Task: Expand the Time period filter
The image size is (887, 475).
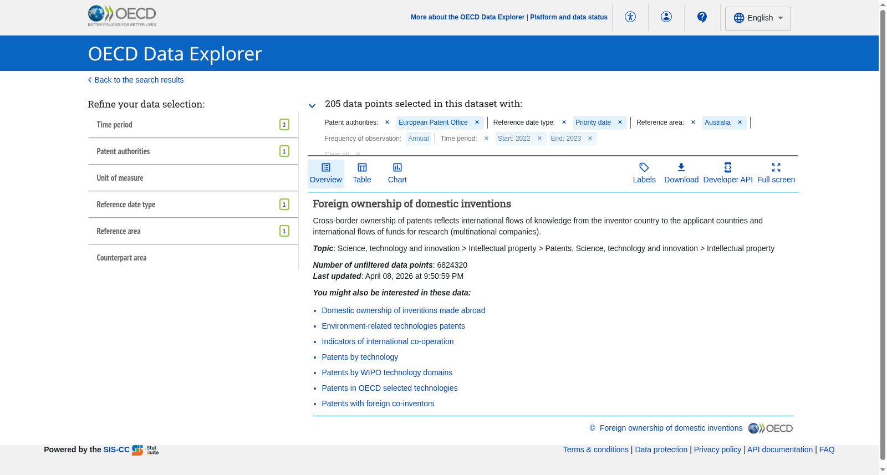Action: (193, 125)
